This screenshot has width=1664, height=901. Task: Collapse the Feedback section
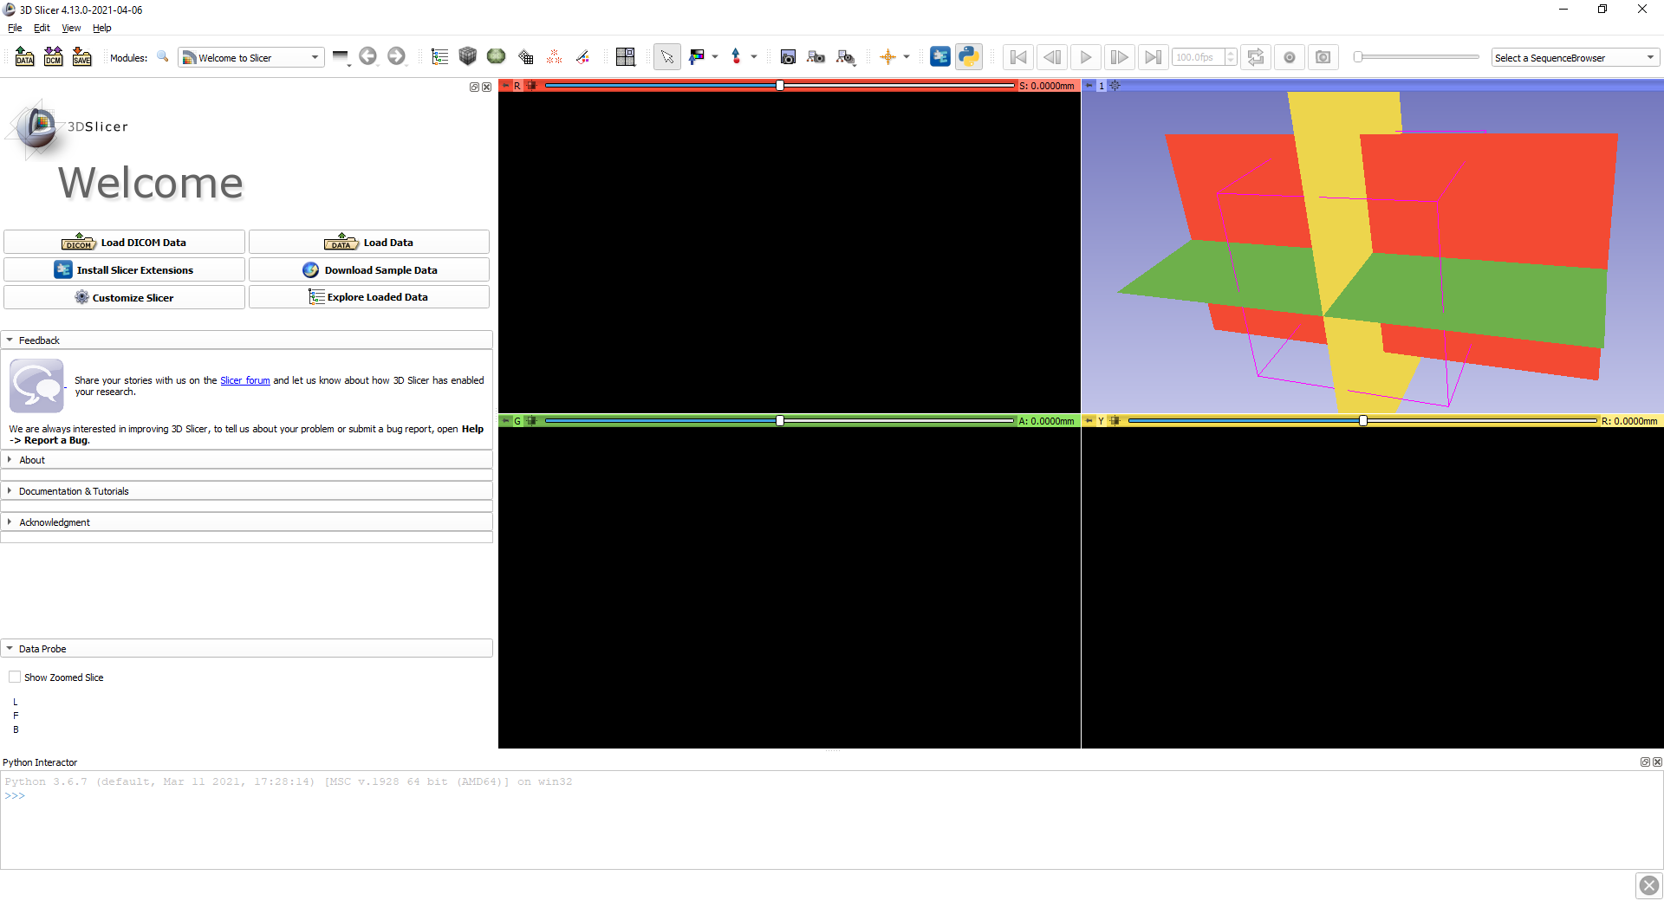247,340
